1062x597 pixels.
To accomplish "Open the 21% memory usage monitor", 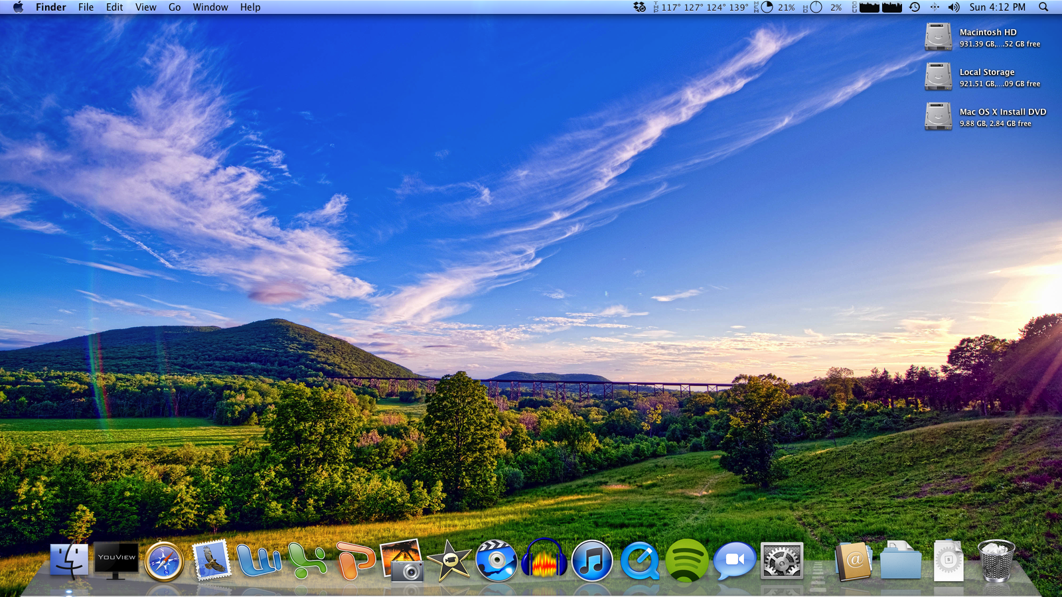I will [775, 7].
